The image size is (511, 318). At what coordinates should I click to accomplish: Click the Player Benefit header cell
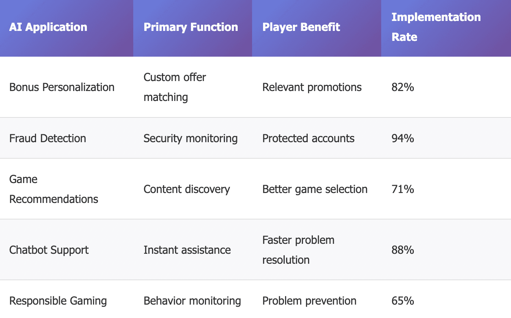(x=301, y=27)
